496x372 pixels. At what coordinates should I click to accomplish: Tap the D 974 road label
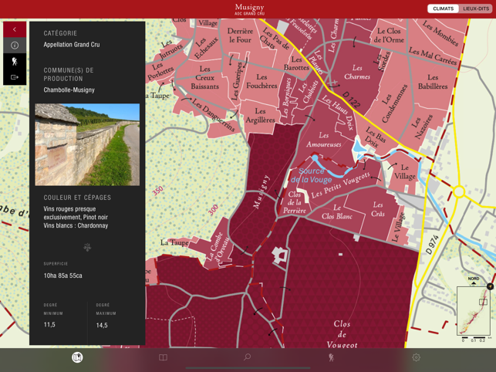(x=432, y=245)
